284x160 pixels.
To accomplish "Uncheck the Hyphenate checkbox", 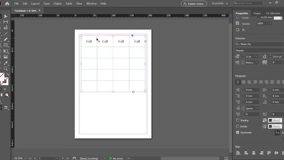I will [238, 132].
